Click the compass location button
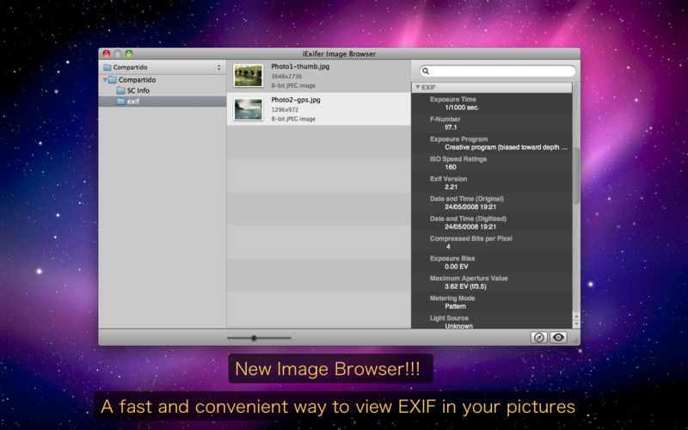Screen dimensions: 688x430 tap(539, 337)
